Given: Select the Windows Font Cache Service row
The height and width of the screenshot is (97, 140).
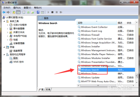Looking at the screenshot, I should tap(106, 39).
